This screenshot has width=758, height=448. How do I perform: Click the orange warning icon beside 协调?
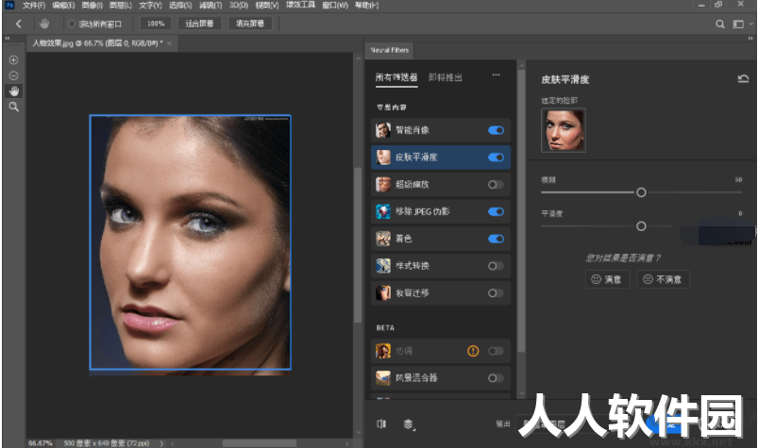tap(473, 351)
